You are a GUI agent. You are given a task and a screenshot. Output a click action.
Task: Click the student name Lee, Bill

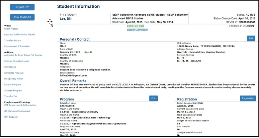point(65,19)
